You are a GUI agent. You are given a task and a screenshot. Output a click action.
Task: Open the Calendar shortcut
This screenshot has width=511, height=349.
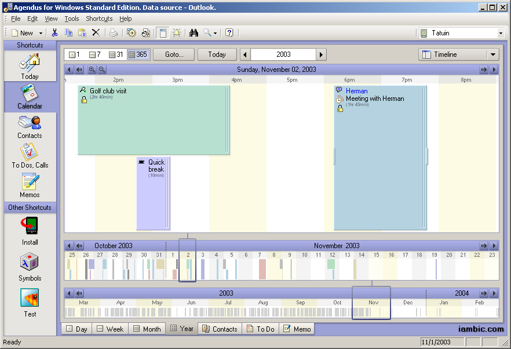coord(30,97)
